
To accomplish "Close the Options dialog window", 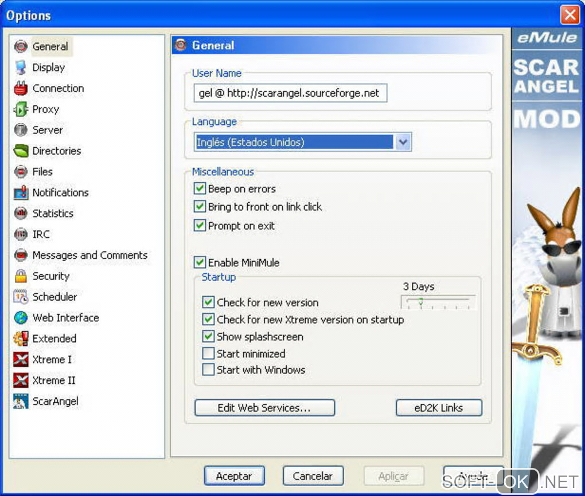I will tap(570, 15).
